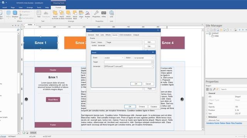Open the Event onclick dropdown
The image size is (247, 138).
click(123, 58)
